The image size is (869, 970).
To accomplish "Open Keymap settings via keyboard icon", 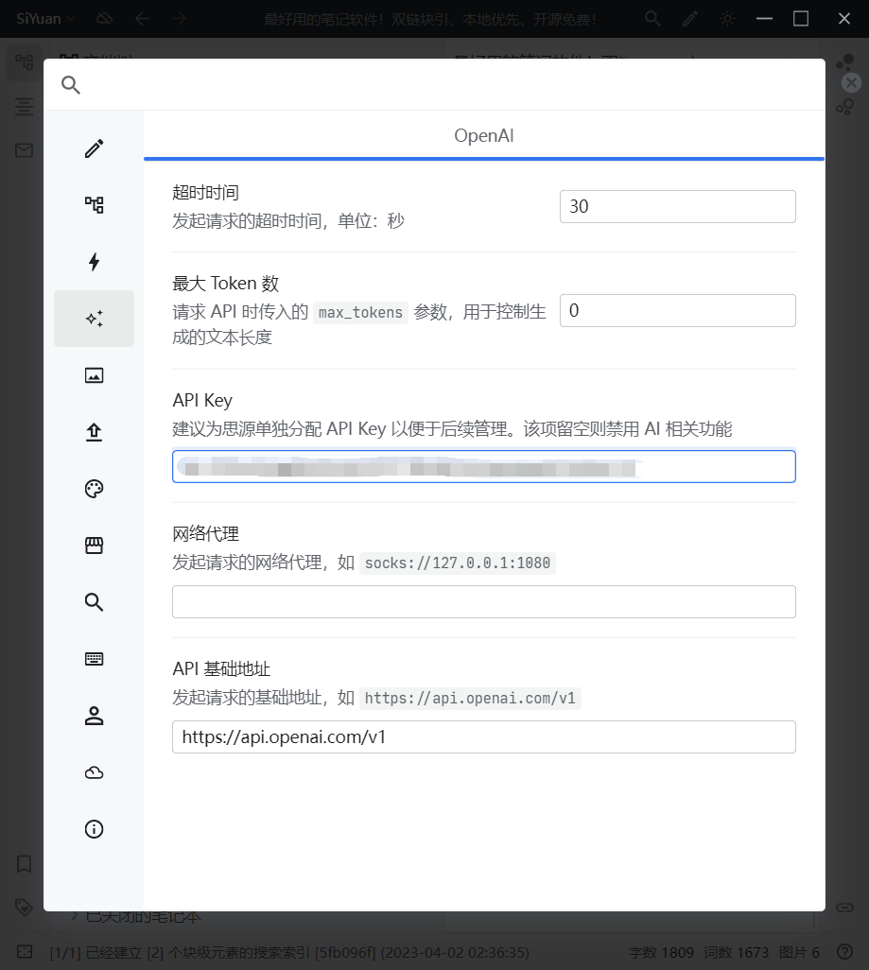I will pyautogui.click(x=94, y=659).
